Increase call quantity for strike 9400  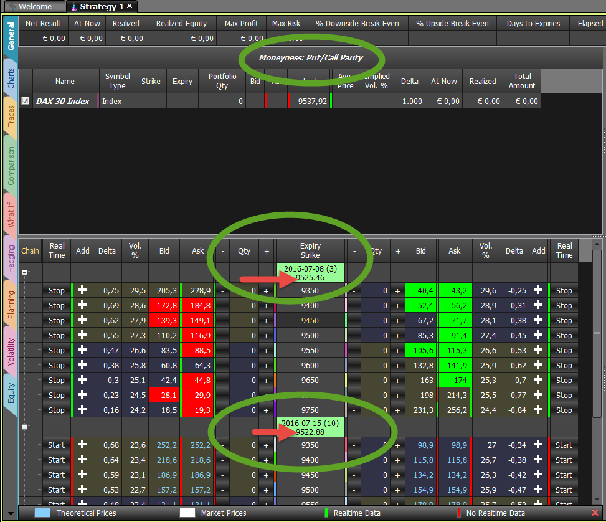tap(266, 306)
